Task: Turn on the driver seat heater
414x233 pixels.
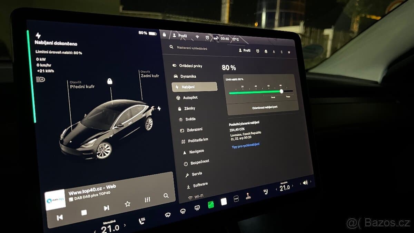Action: [x=142, y=221]
